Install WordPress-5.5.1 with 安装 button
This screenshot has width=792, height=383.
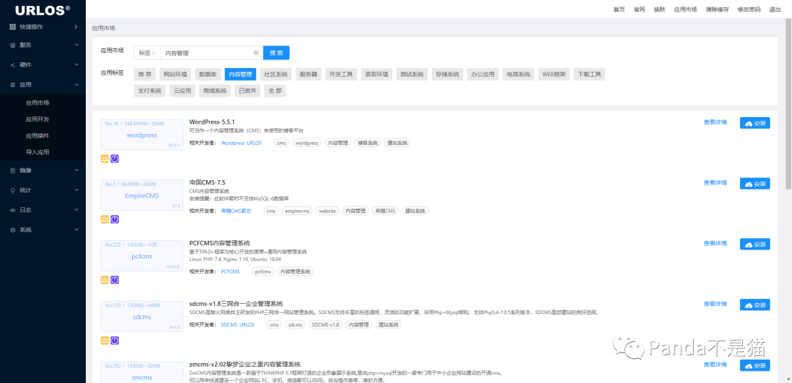[x=755, y=123]
